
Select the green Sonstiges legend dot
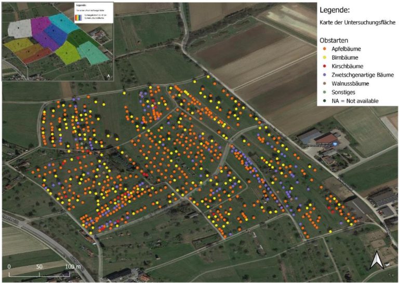324,92
